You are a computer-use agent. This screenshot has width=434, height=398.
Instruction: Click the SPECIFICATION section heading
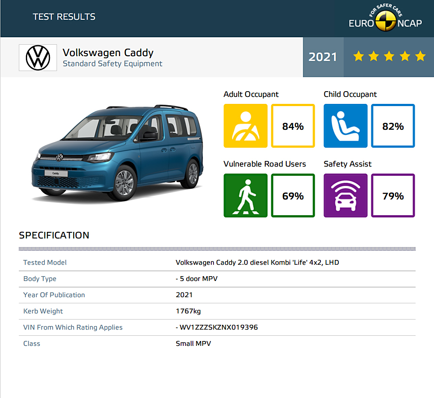[x=54, y=235]
